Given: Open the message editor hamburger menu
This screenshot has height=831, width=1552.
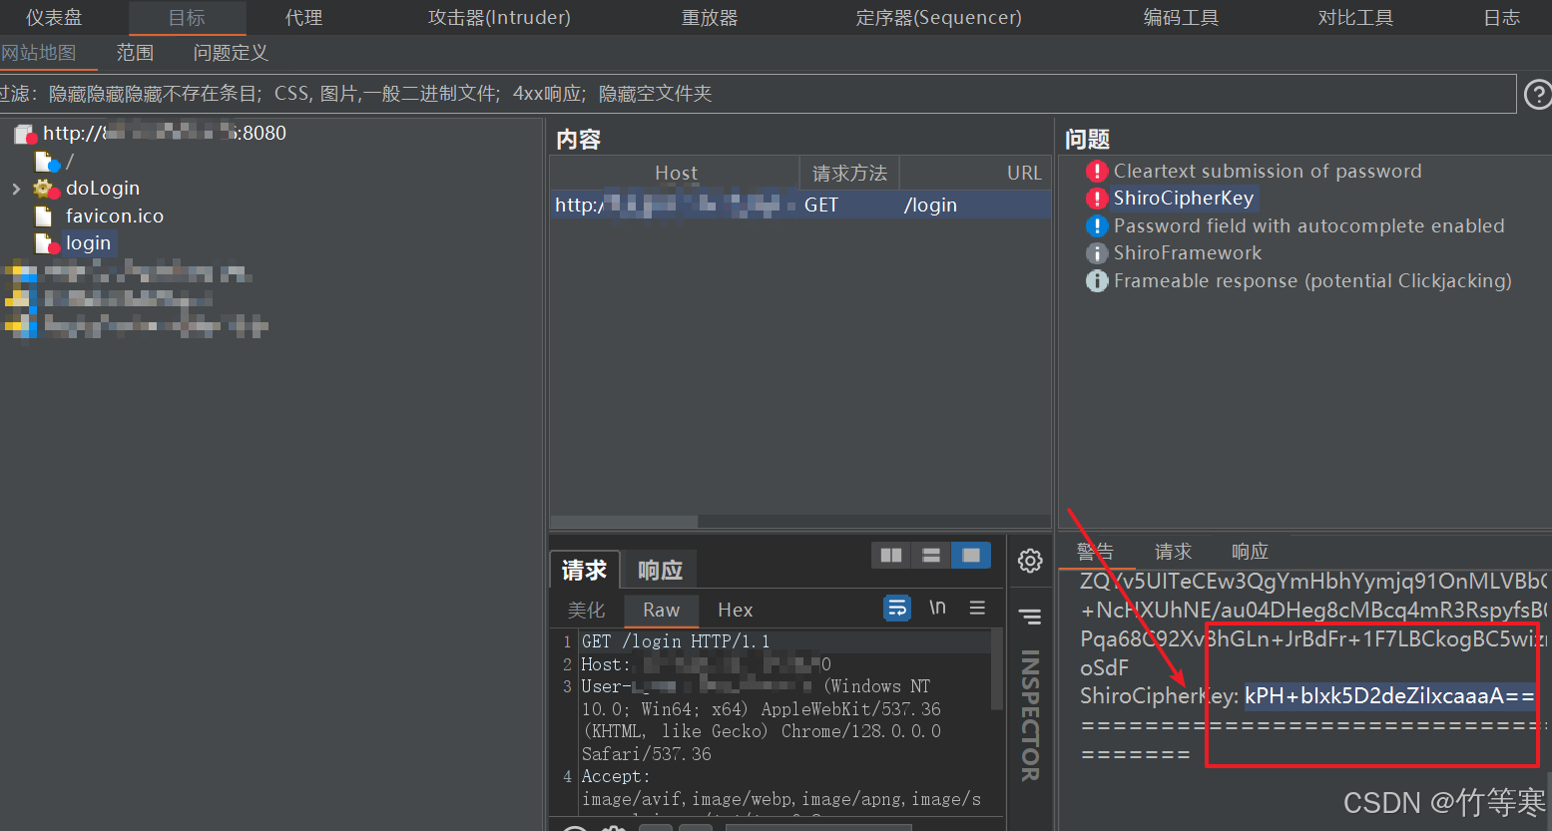Looking at the screenshot, I should 977,608.
